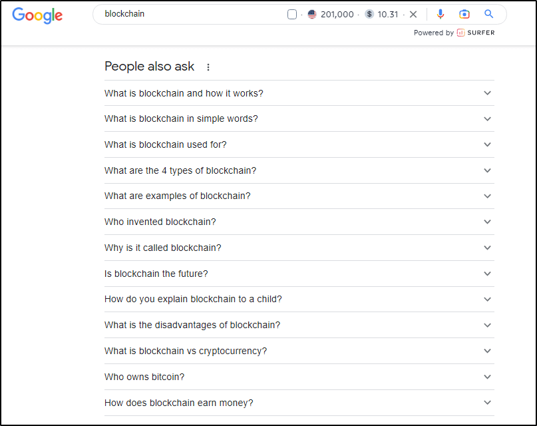Click the 'Powered by SURFER' link
This screenshot has height=426, width=537.
point(454,32)
